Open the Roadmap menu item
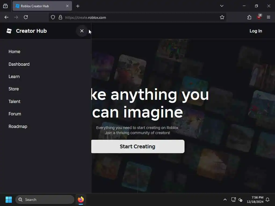 point(18,127)
